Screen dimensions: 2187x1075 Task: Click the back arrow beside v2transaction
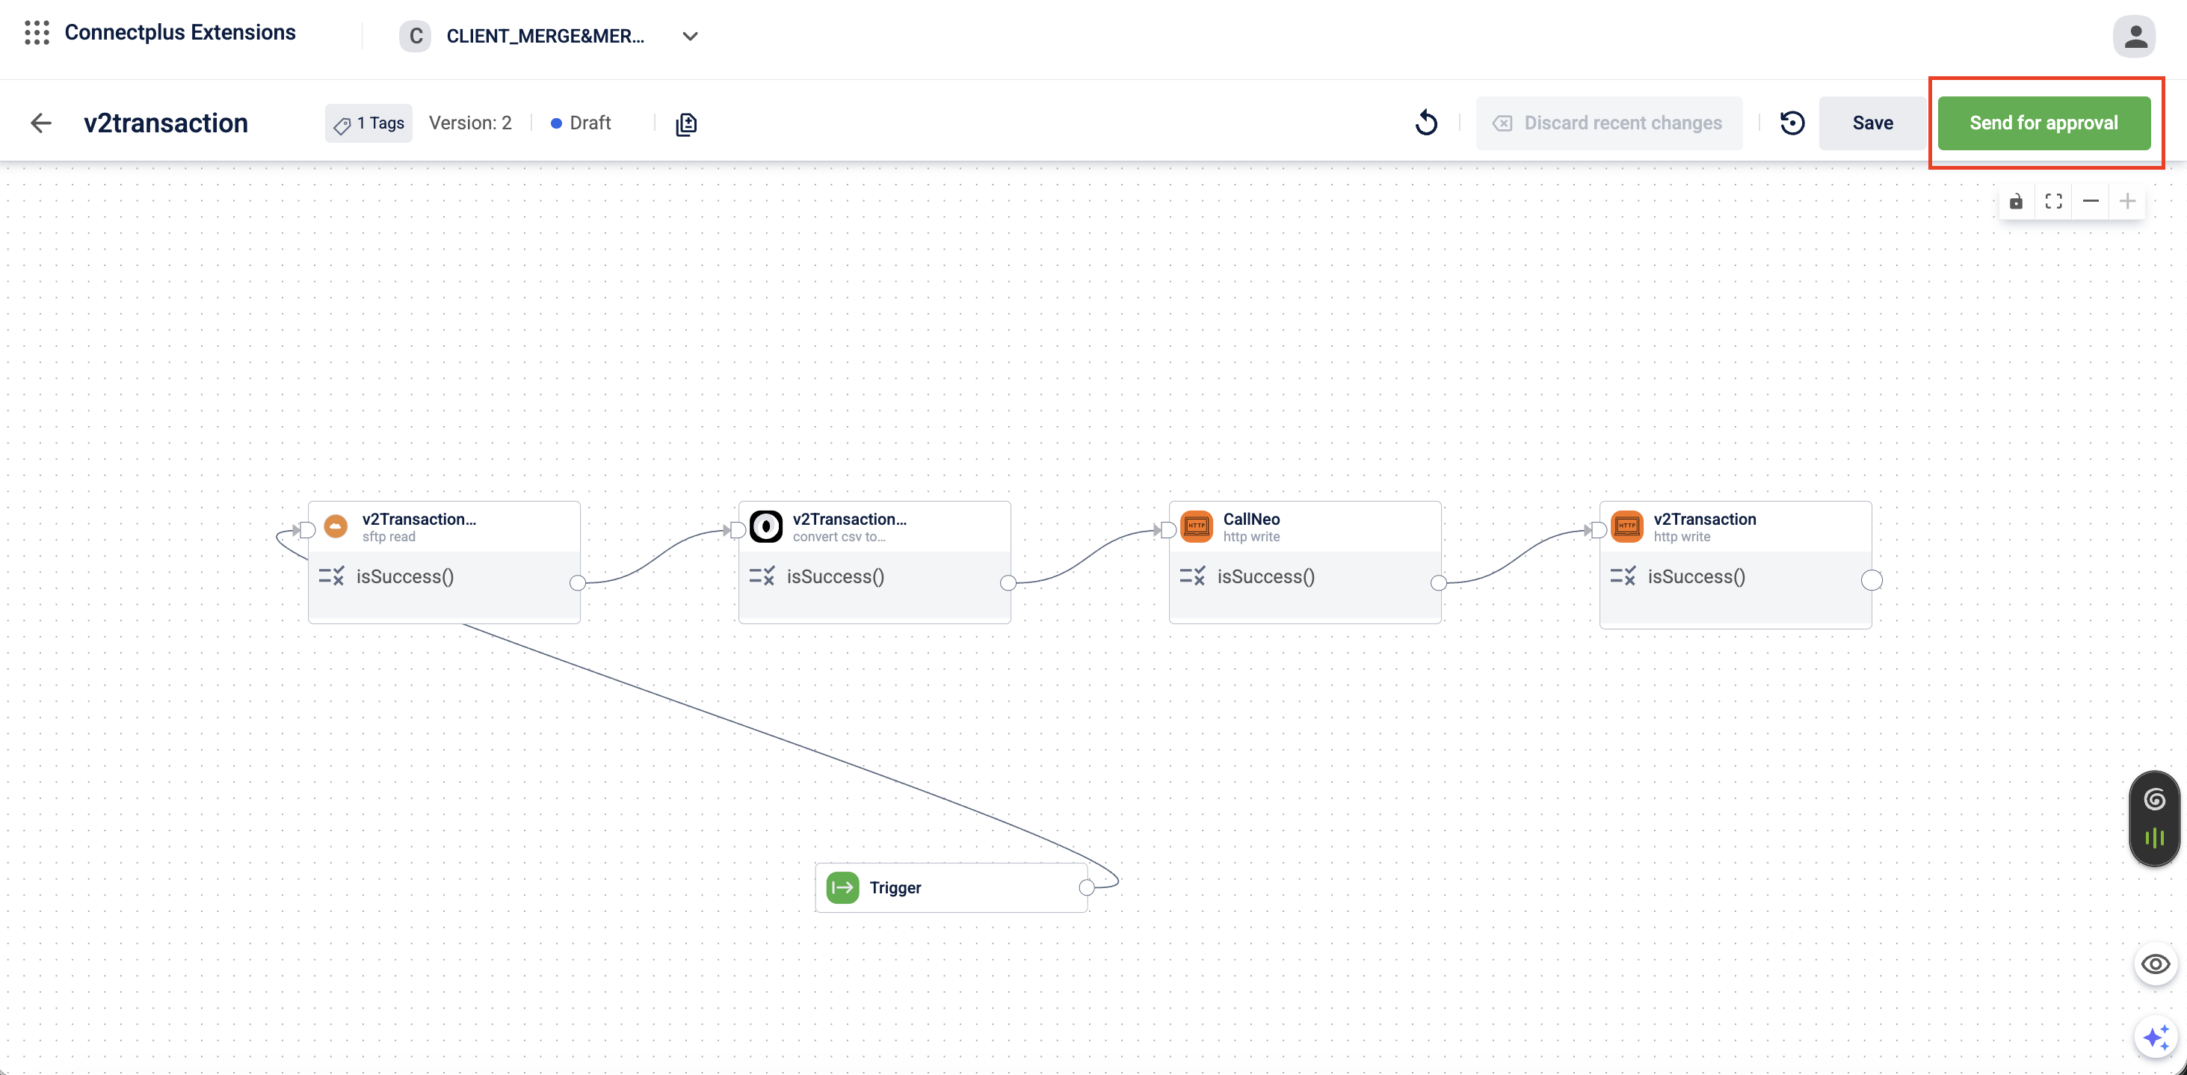click(x=41, y=123)
